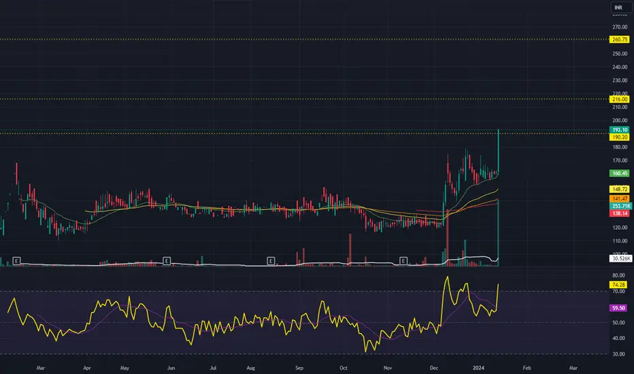Click the latest tall green breakout candle
634x374 pixels.
click(x=499, y=151)
